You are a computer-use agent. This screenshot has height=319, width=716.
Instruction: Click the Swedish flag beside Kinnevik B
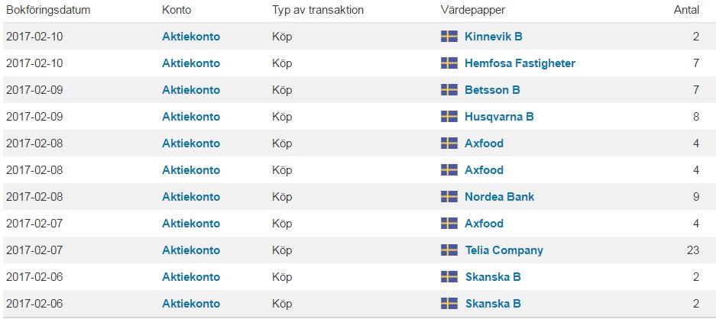coord(449,37)
